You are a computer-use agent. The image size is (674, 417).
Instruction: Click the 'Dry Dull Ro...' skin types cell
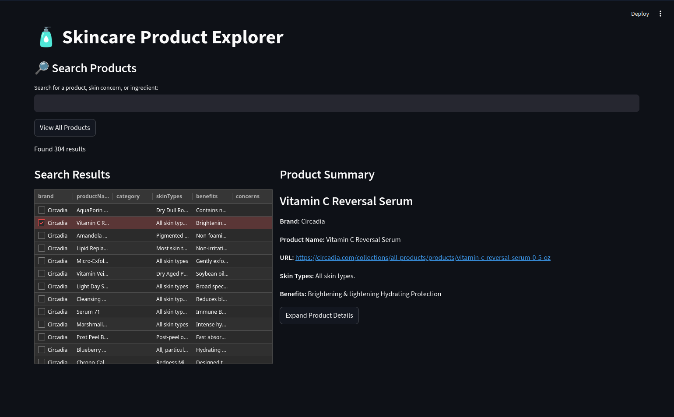pos(172,210)
